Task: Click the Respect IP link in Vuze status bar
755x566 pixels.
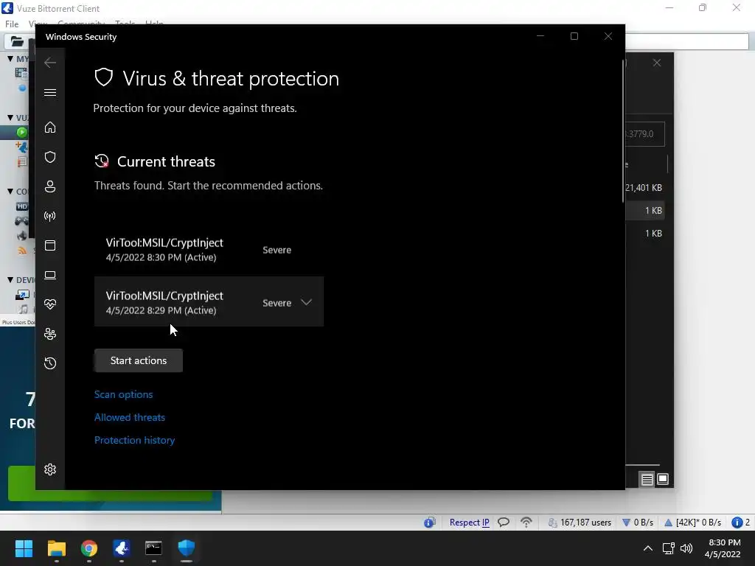Action: coord(469,523)
